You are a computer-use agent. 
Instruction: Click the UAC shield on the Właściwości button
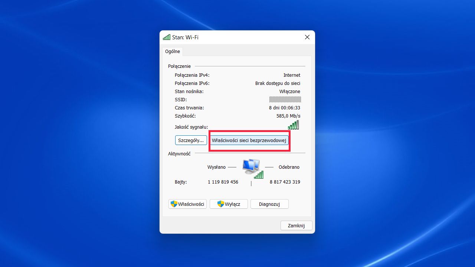174,204
